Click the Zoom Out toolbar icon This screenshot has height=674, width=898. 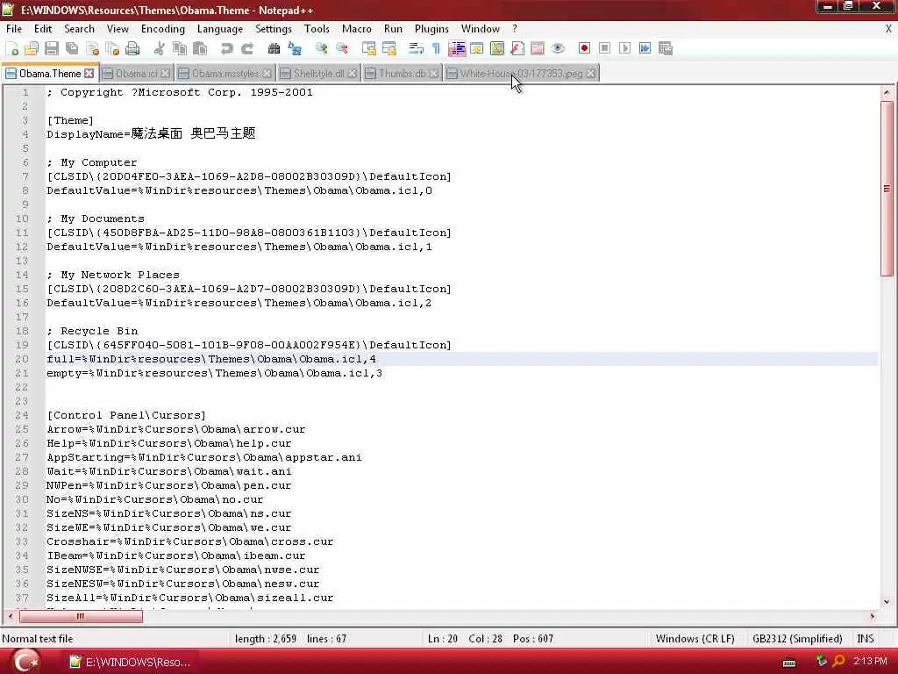(342, 49)
